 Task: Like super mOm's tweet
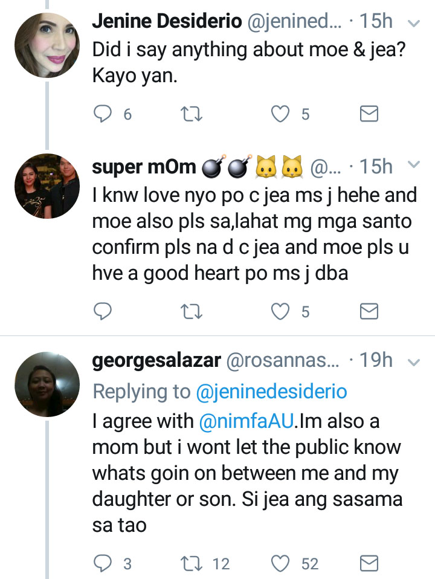pyautogui.click(x=280, y=311)
